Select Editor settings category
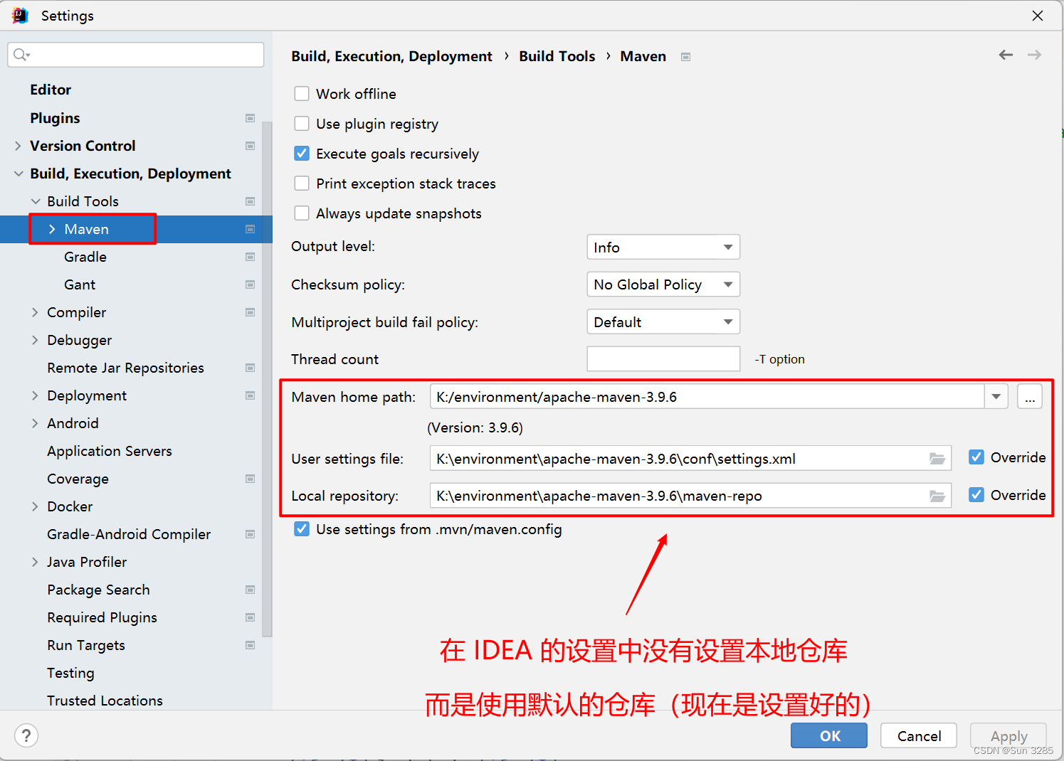Screen dimensions: 1064x761 point(51,90)
